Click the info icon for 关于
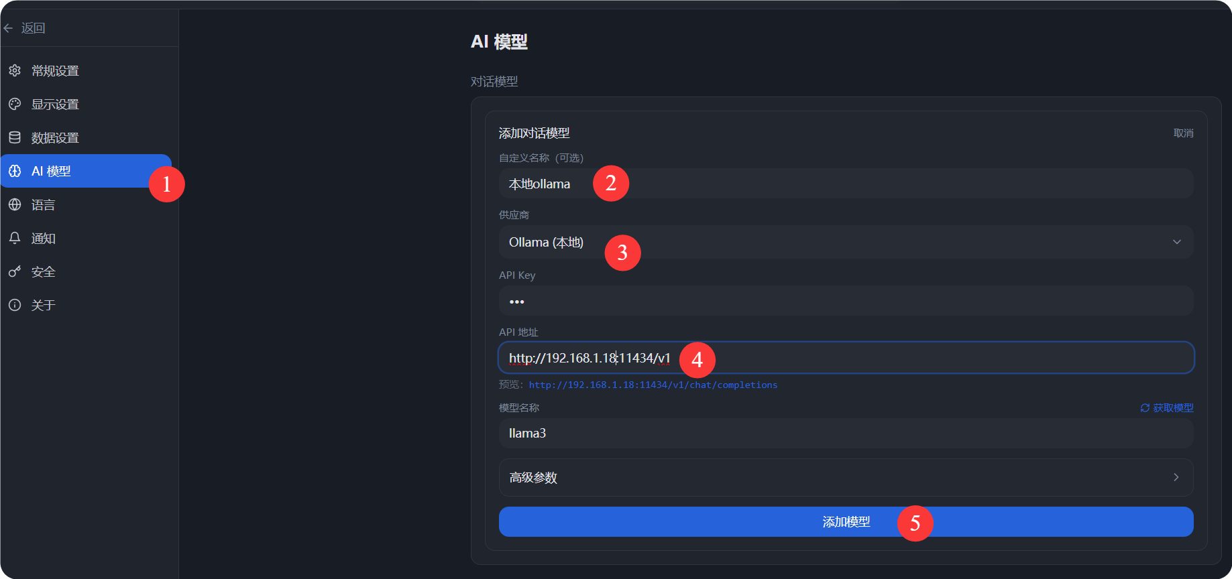 15,305
